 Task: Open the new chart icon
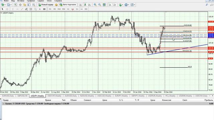(2, 5)
